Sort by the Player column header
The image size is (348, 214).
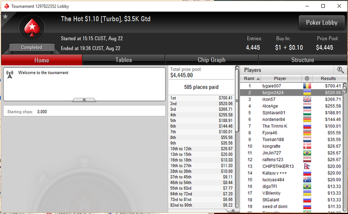click(280, 79)
